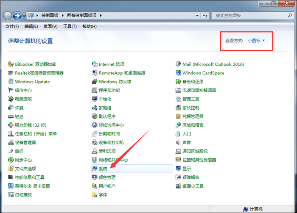Open the 操作中心 flag icon
This screenshot has height=213, width=297.
pos(11,90)
